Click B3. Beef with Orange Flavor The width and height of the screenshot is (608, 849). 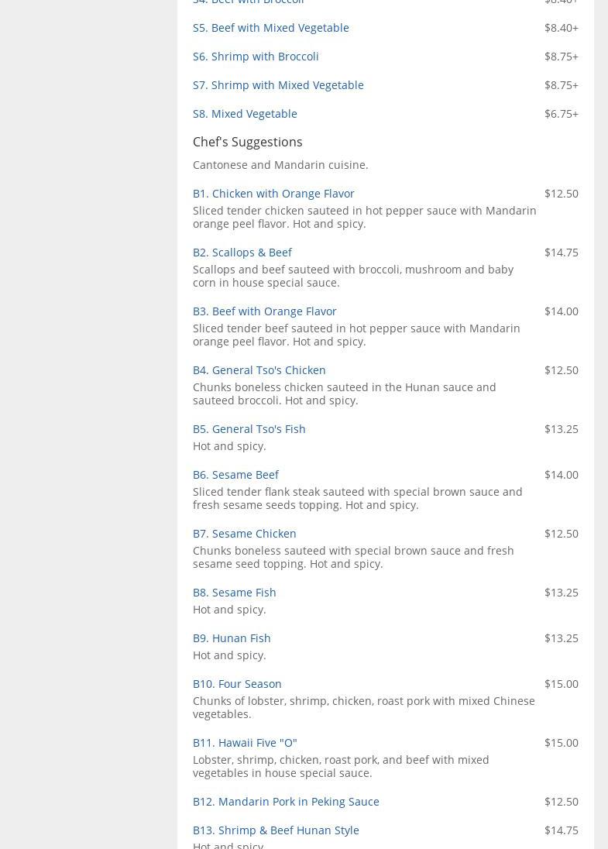click(264, 311)
